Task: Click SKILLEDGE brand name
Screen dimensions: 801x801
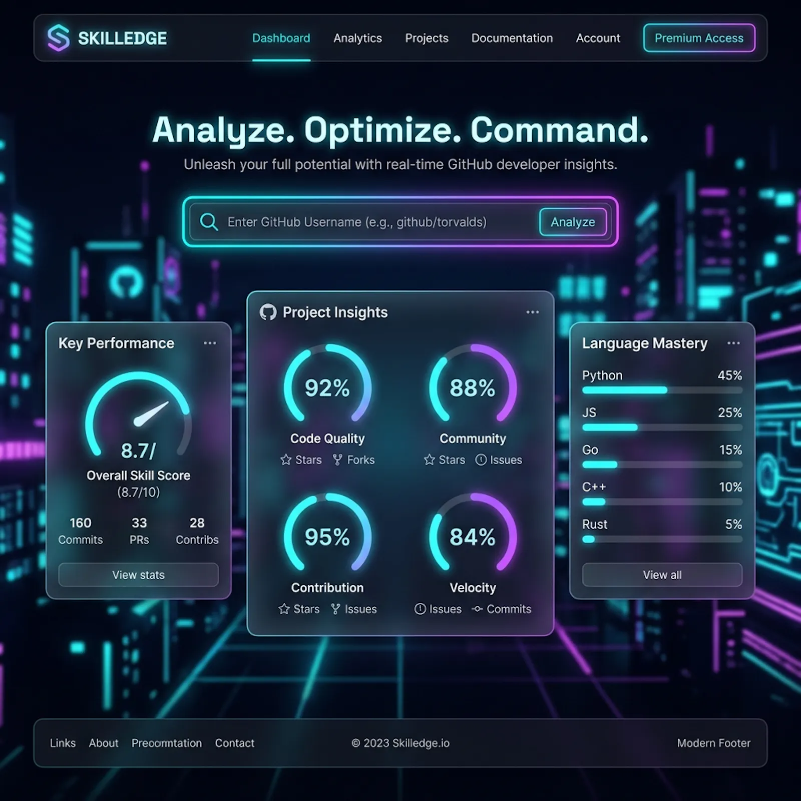Action: tap(123, 38)
